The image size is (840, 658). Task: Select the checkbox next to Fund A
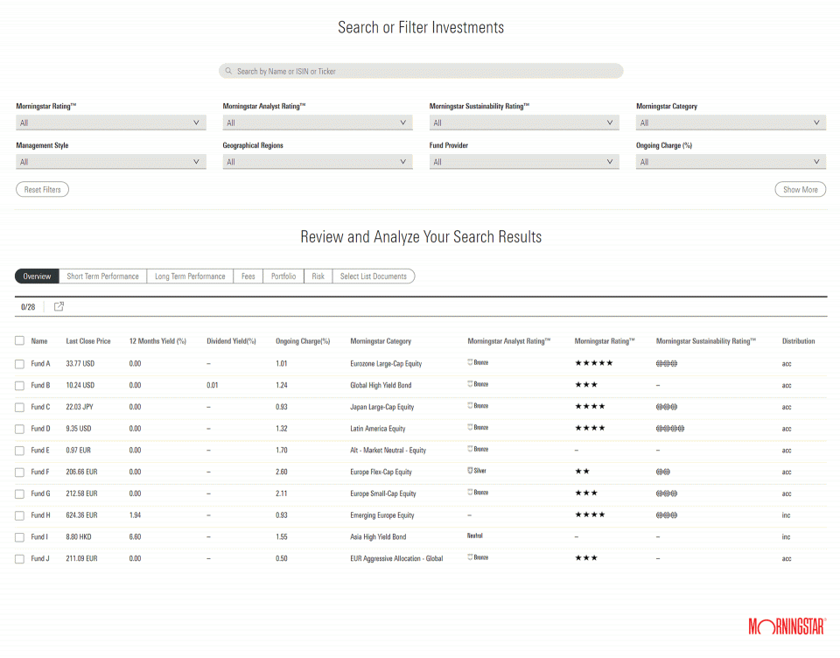19,363
